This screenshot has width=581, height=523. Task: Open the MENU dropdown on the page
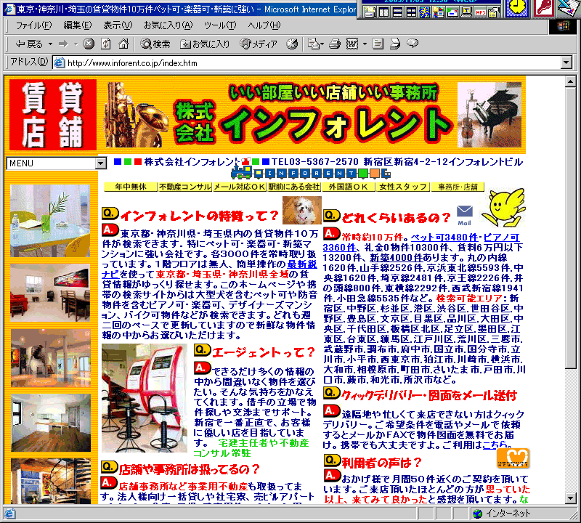(57, 163)
